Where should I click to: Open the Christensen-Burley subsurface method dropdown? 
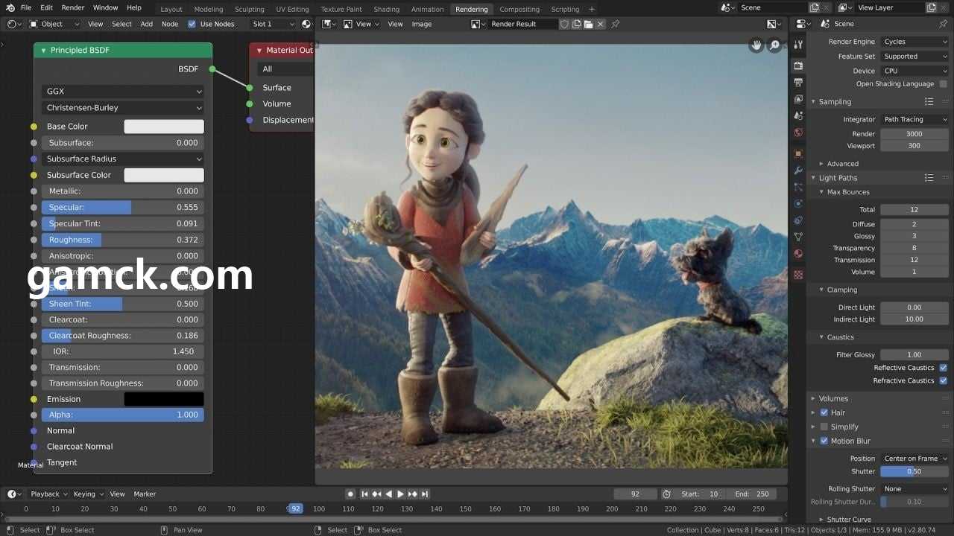point(123,108)
